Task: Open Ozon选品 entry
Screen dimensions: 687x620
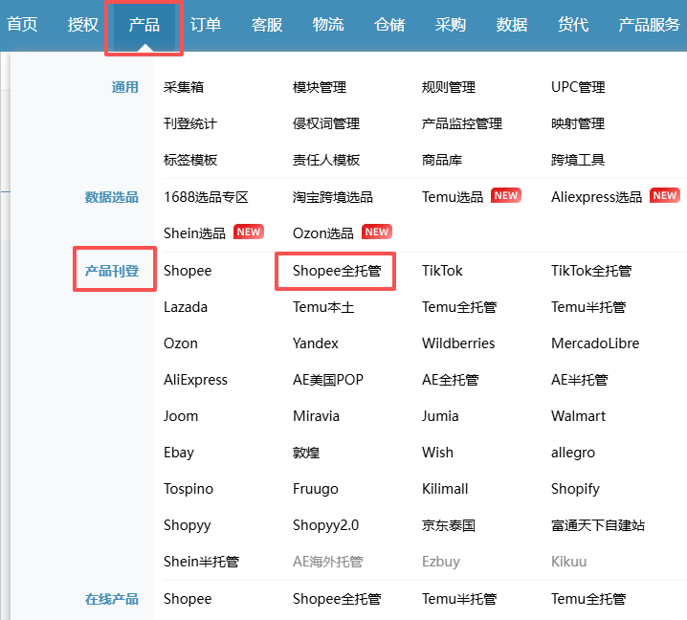Action: (322, 233)
